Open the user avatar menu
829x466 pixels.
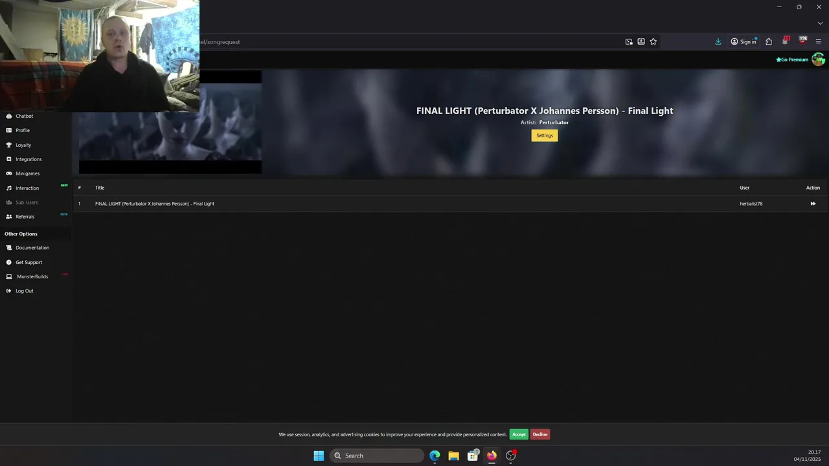pos(819,60)
